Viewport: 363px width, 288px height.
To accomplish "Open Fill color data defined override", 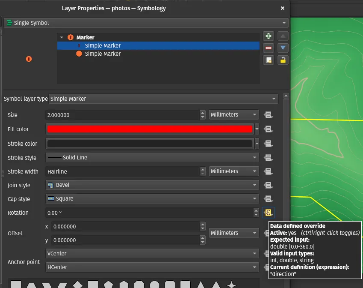I will point(268,129).
